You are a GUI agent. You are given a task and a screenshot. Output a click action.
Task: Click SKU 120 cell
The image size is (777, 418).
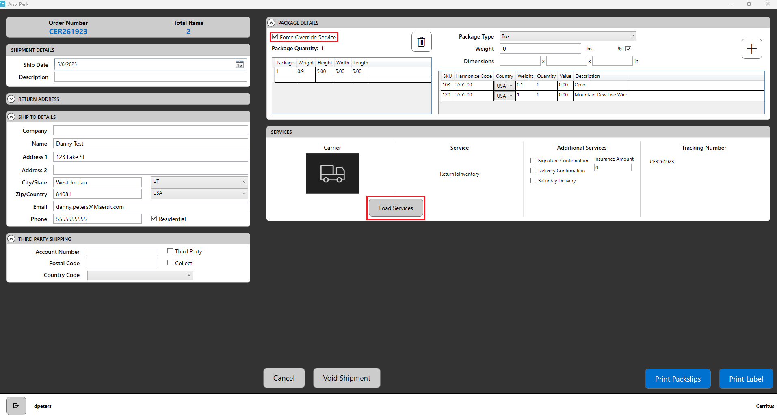[447, 95]
